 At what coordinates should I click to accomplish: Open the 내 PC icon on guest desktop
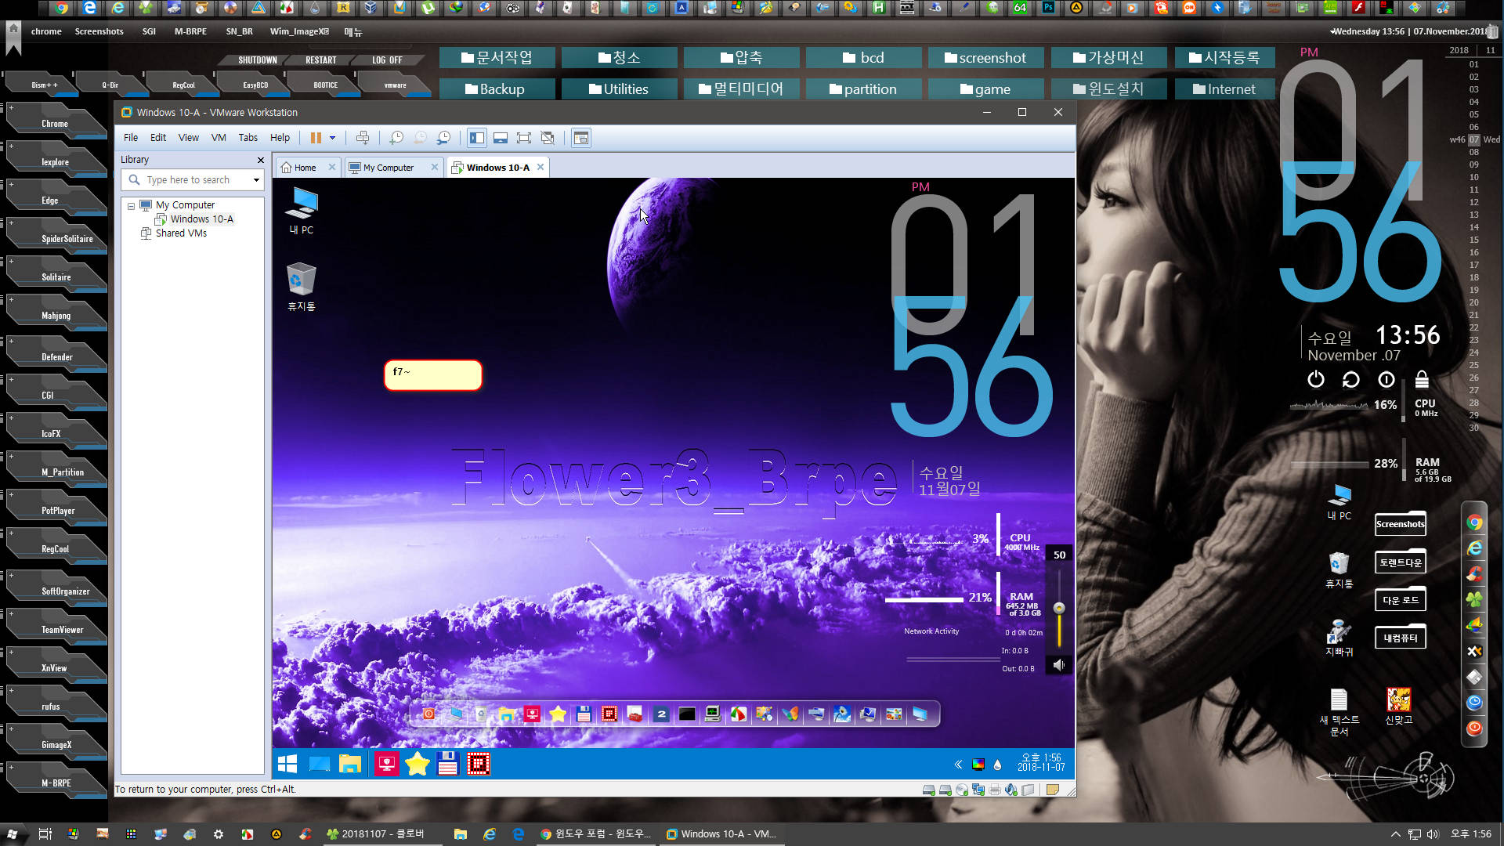point(302,211)
